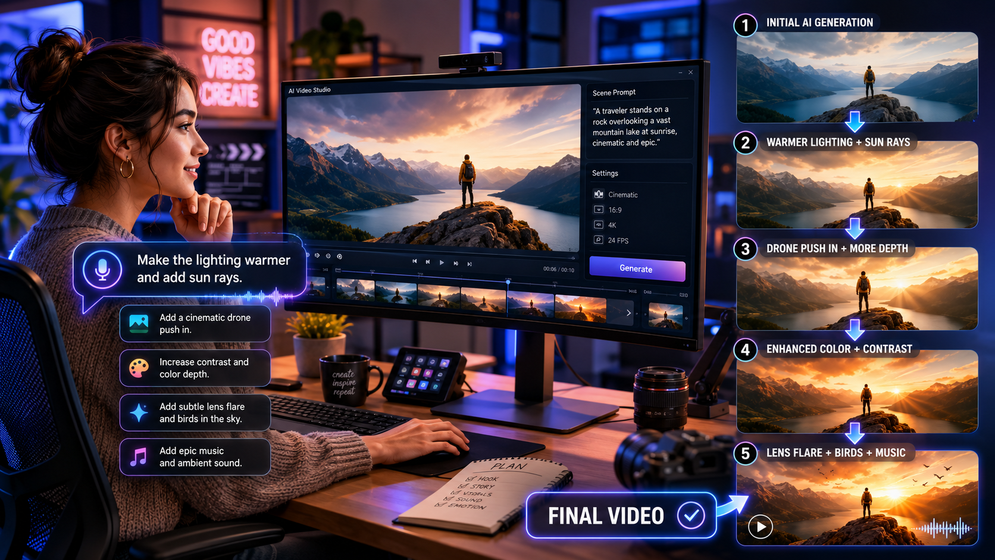The height and width of the screenshot is (560, 995).
Task: Select the orange sunset clip before the chevron
Action: [580, 308]
